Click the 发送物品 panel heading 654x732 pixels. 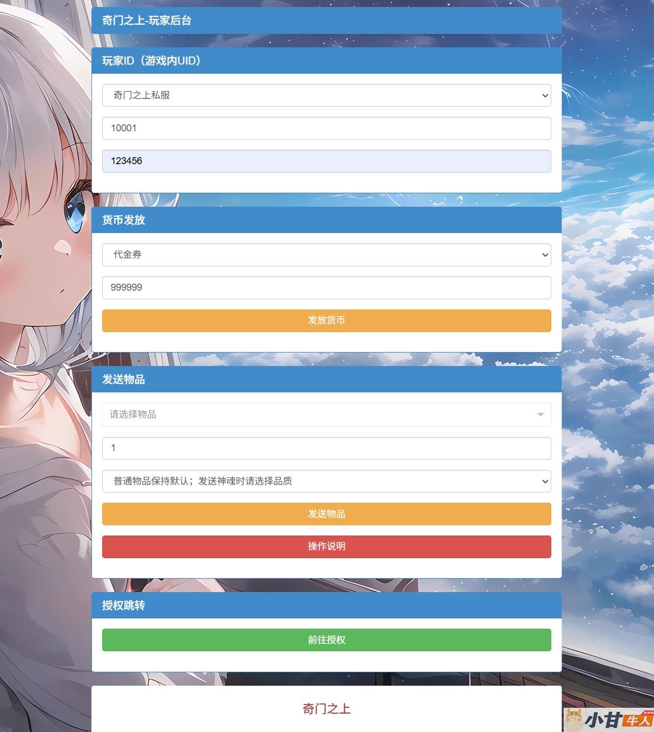[x=124, y=379]
